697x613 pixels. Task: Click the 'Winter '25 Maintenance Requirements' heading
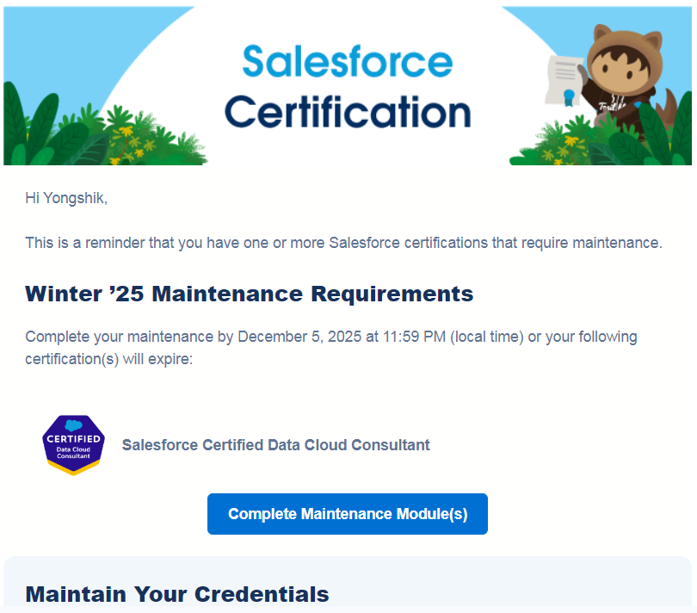pyautogui.click(x=249, y=294)
